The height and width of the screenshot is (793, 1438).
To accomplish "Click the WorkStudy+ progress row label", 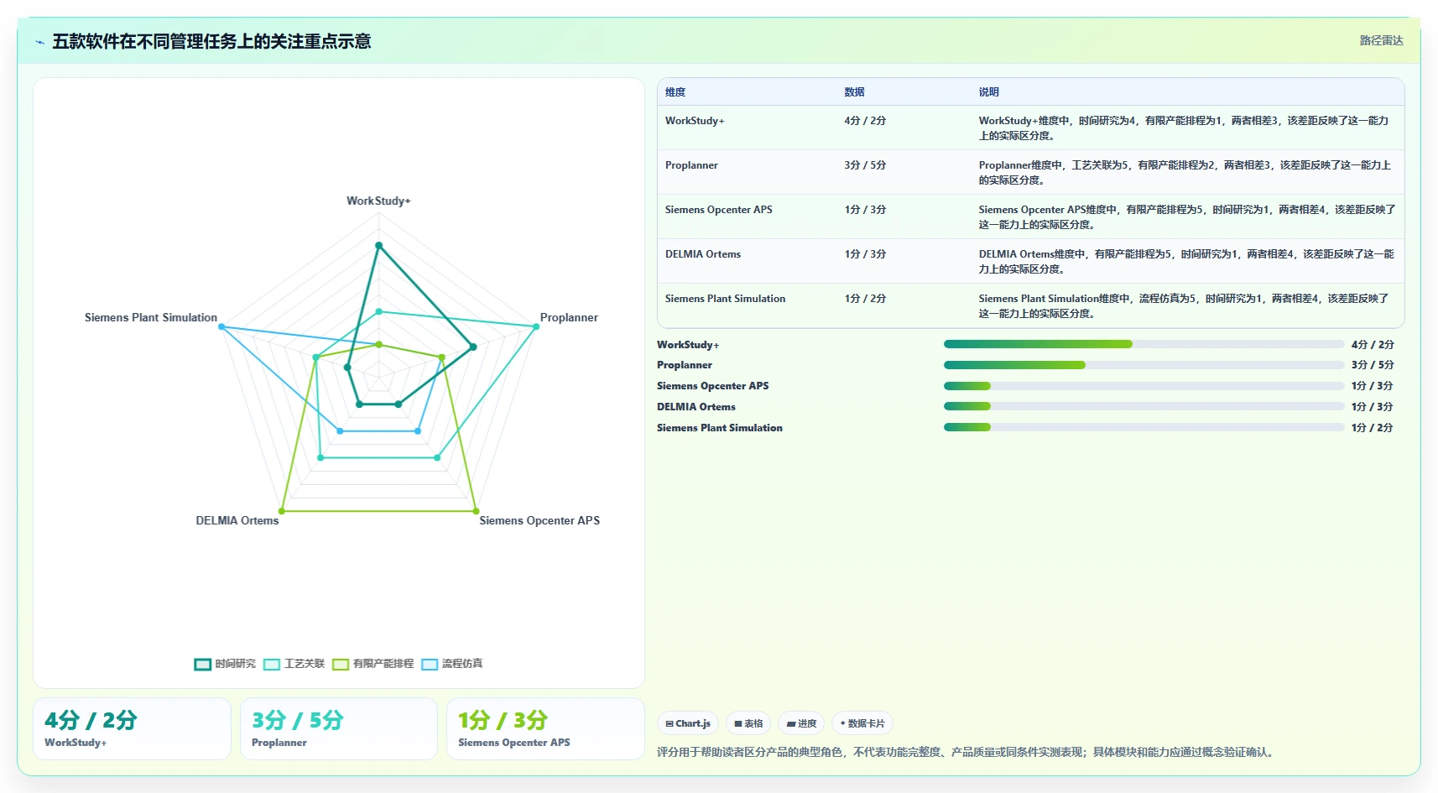I will click(x=688, y=345).
